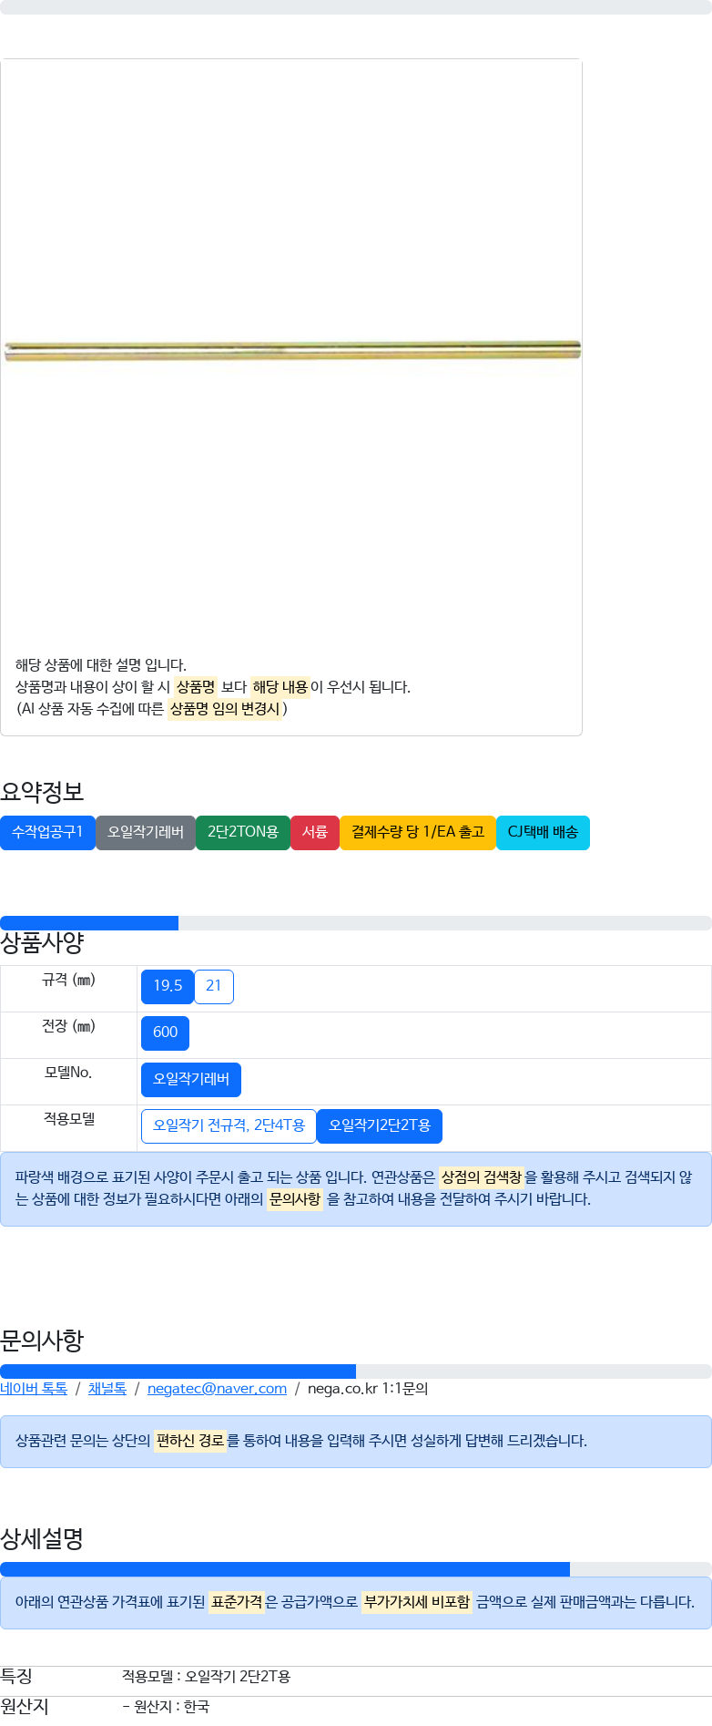Choose the 600 length option
The image size is (712, 1726).
pyautogui.click(x=165, y=1033)
